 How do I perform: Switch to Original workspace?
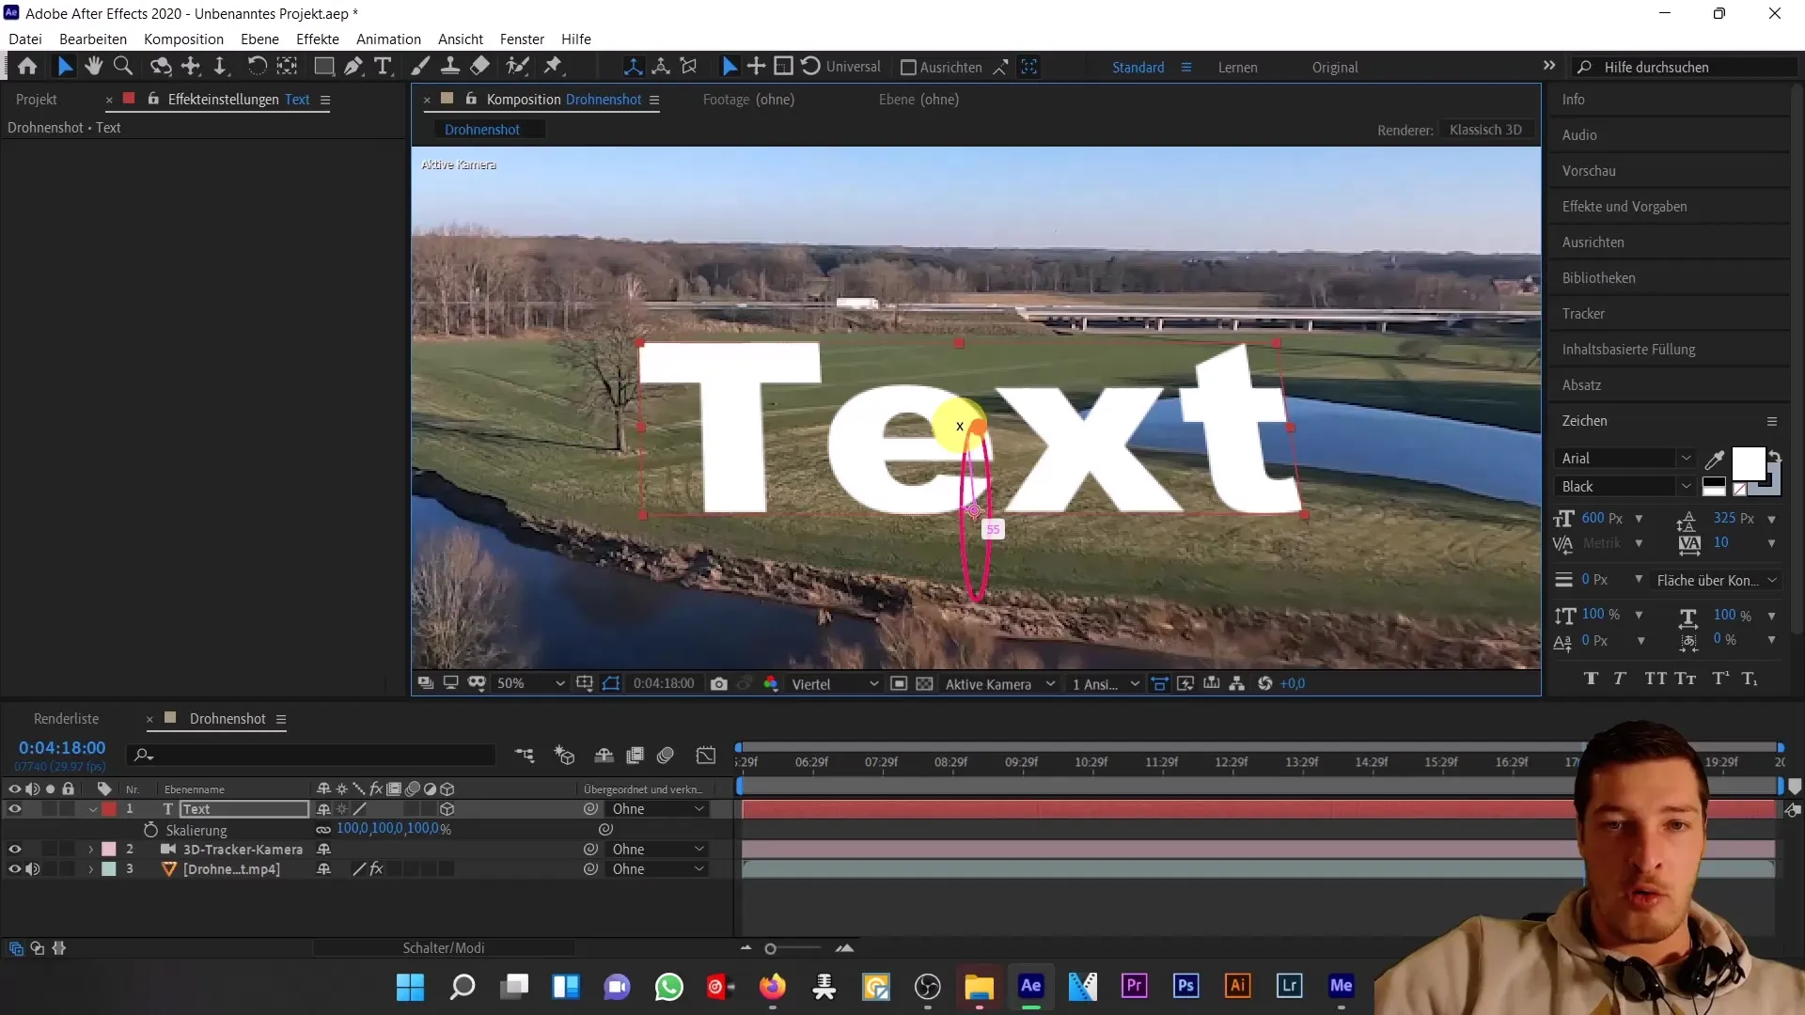[1335, 68]
